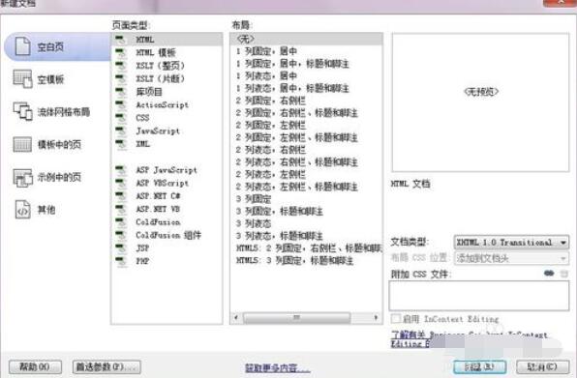The height and width of the screenshot is (378, 577).
Task: Select the 空模板 category icon
Action: pyautogui.click(x=22, y=79)
